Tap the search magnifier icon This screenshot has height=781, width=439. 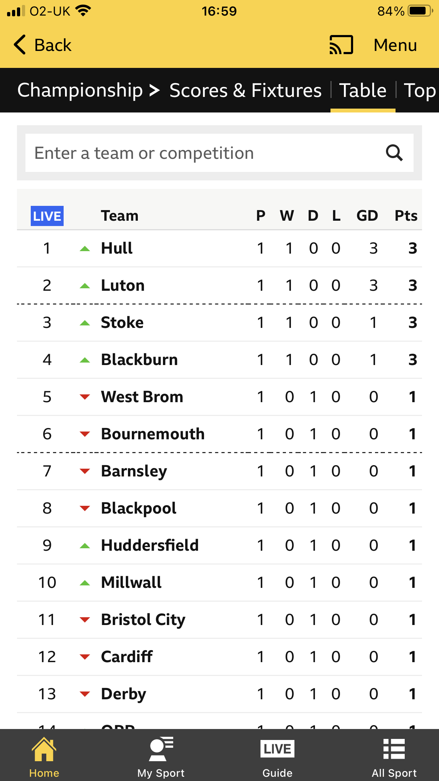pyautogui.click(x=394, y=153)
